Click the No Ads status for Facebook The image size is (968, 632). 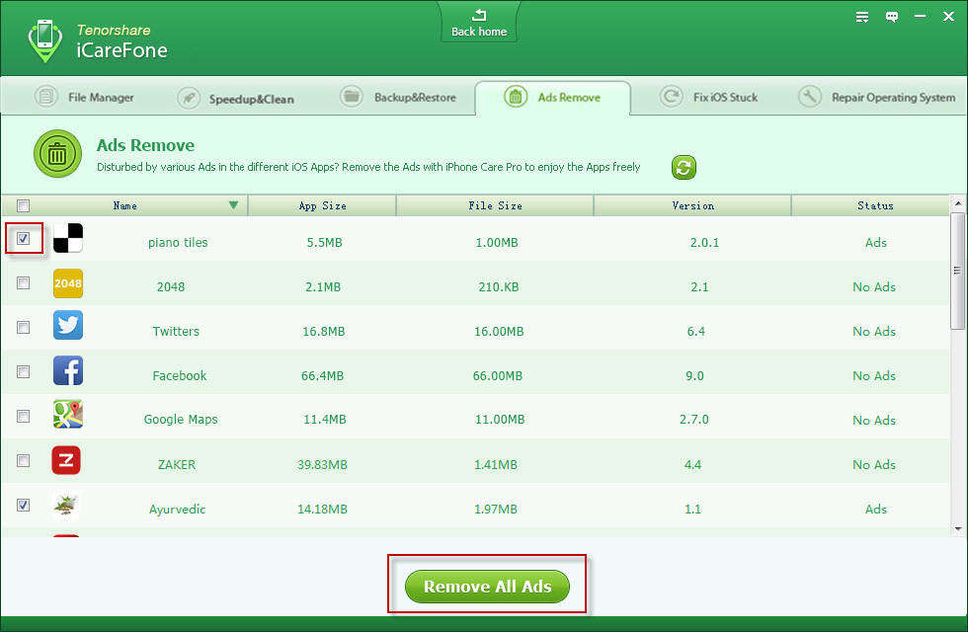(x=874, y=376)
